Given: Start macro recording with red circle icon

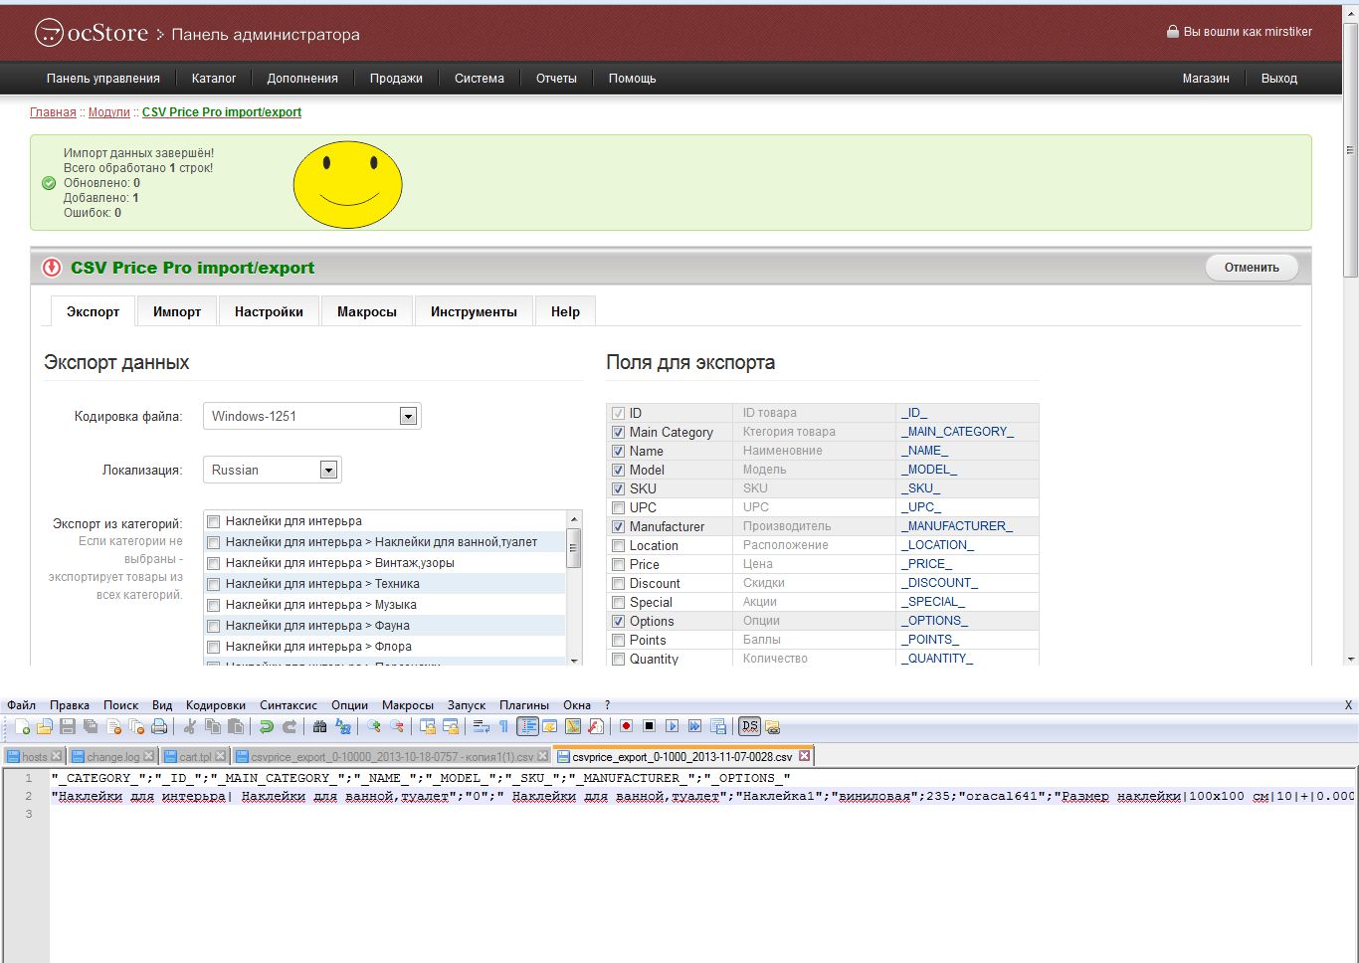Looking at the screenshot, I should coord(626,726).
